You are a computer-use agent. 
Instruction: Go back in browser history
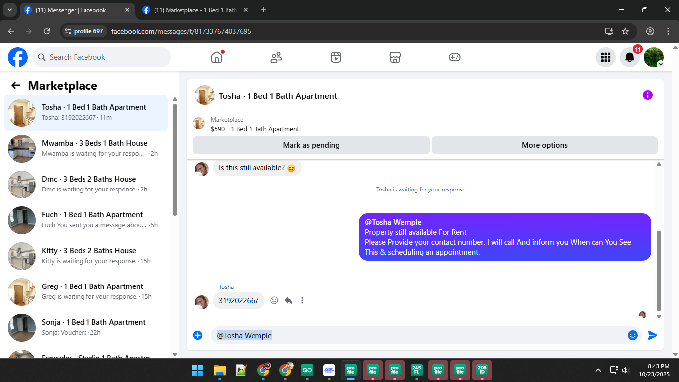click(11, 31)
